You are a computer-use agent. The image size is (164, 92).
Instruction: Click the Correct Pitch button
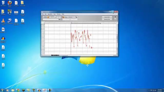click(107, 17)
